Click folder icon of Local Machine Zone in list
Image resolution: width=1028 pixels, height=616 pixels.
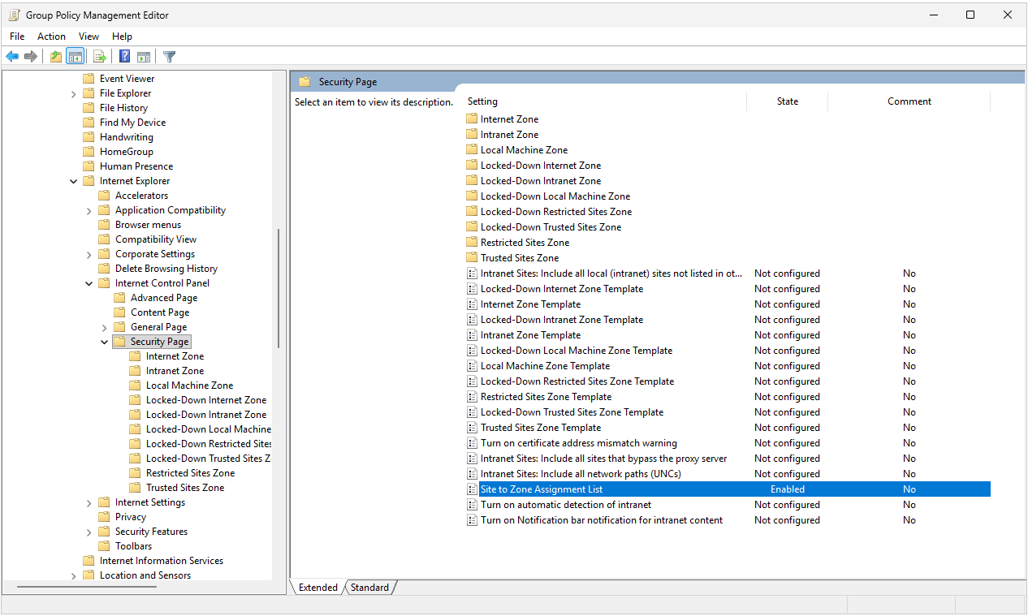[473, 150]
